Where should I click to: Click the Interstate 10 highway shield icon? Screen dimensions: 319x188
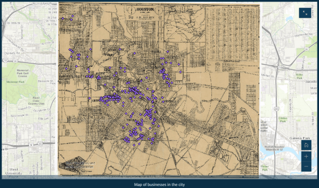pyautogui.click(x=5, y=61)
